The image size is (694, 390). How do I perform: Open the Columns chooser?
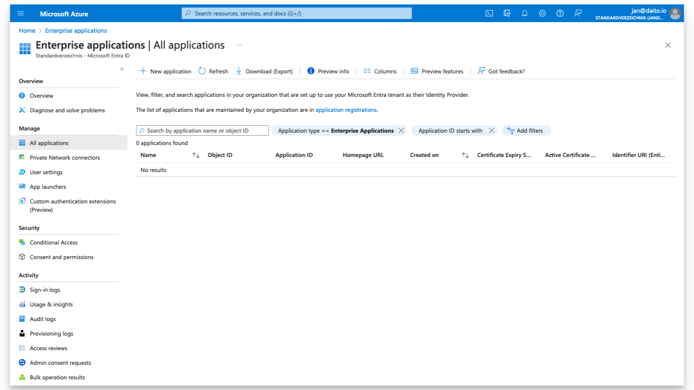point(380,71)
